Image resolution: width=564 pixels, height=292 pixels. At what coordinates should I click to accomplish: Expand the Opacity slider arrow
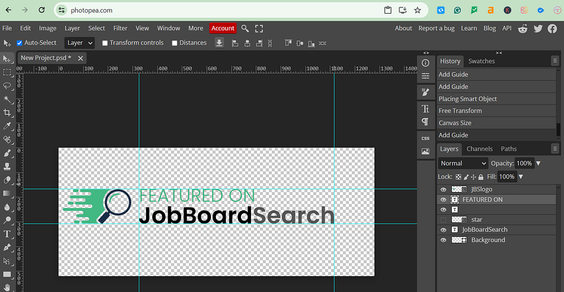[538, 163]
